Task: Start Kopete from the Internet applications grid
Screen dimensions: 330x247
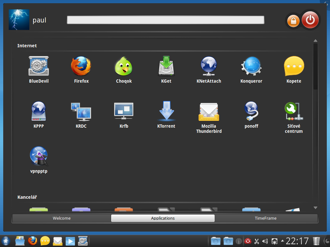Action: coord(294,70)
